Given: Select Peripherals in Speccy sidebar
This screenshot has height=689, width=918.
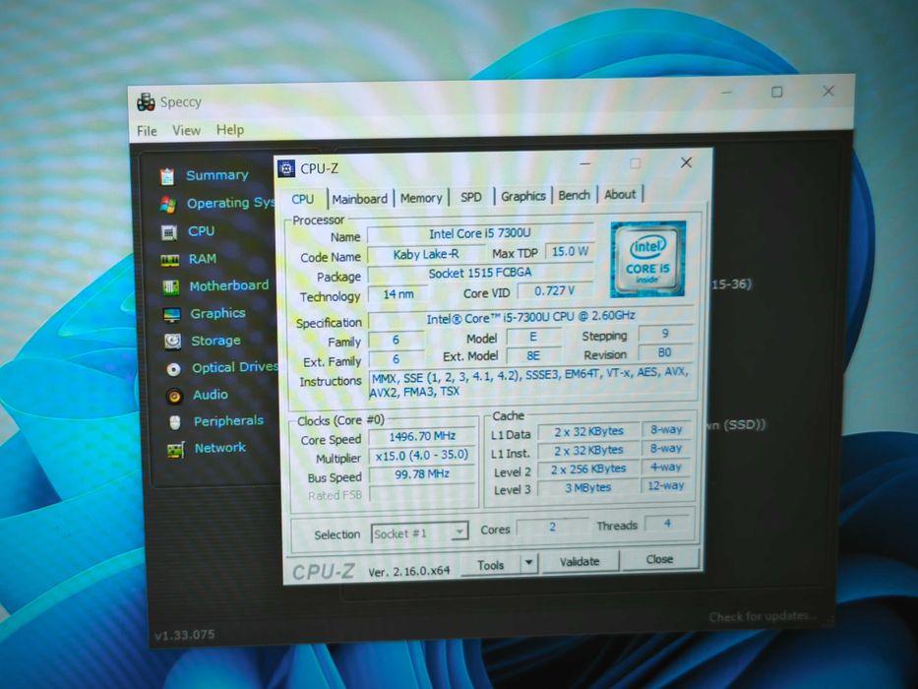Looking at the screenshot, I should click(x=228, y=420).
